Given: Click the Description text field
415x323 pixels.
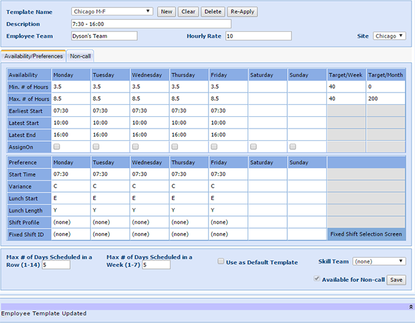Looking at the screenshot, I should 150,24.
